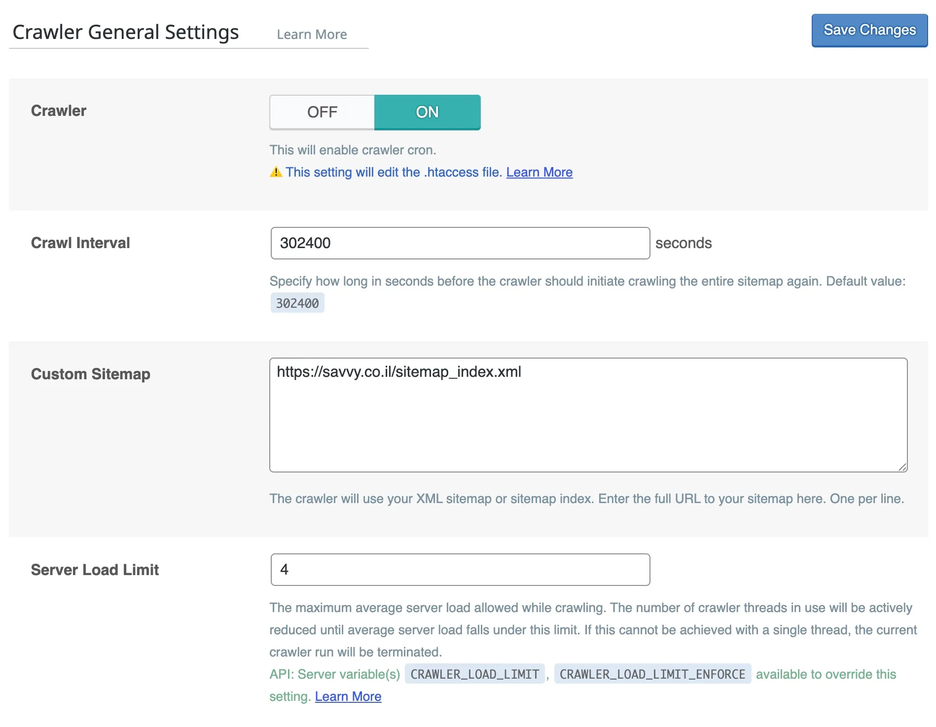Click the 'seconds' unit text
Viewport: 936px width, 727px height.
click(x=684, y=243)
